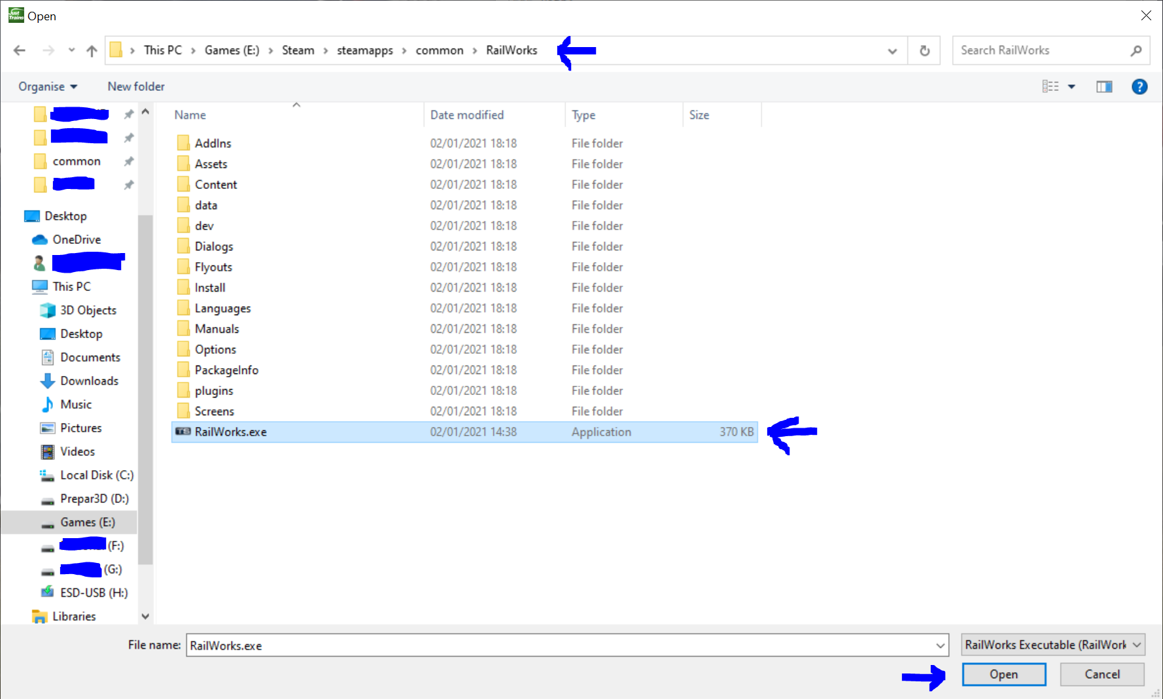Open the view options dropdown arrow
1163x699 pixels.
click(1071, 86)
